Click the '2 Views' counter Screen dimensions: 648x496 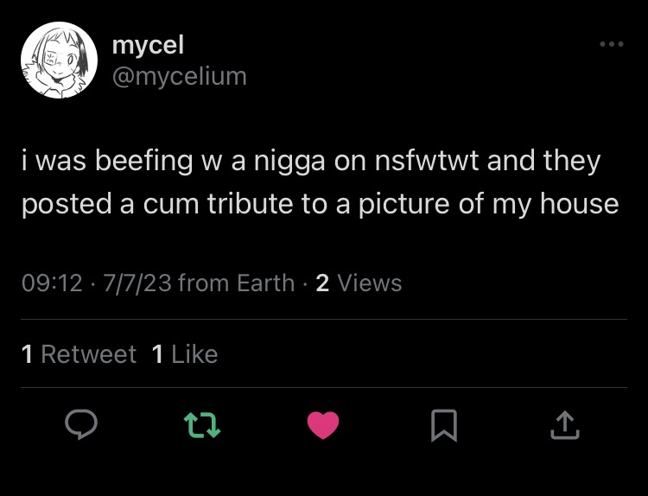pos(359,283)
